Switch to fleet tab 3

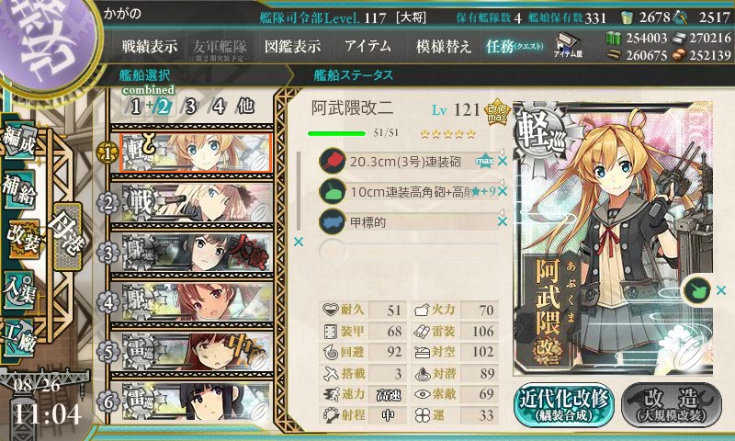tap(190, 107)
